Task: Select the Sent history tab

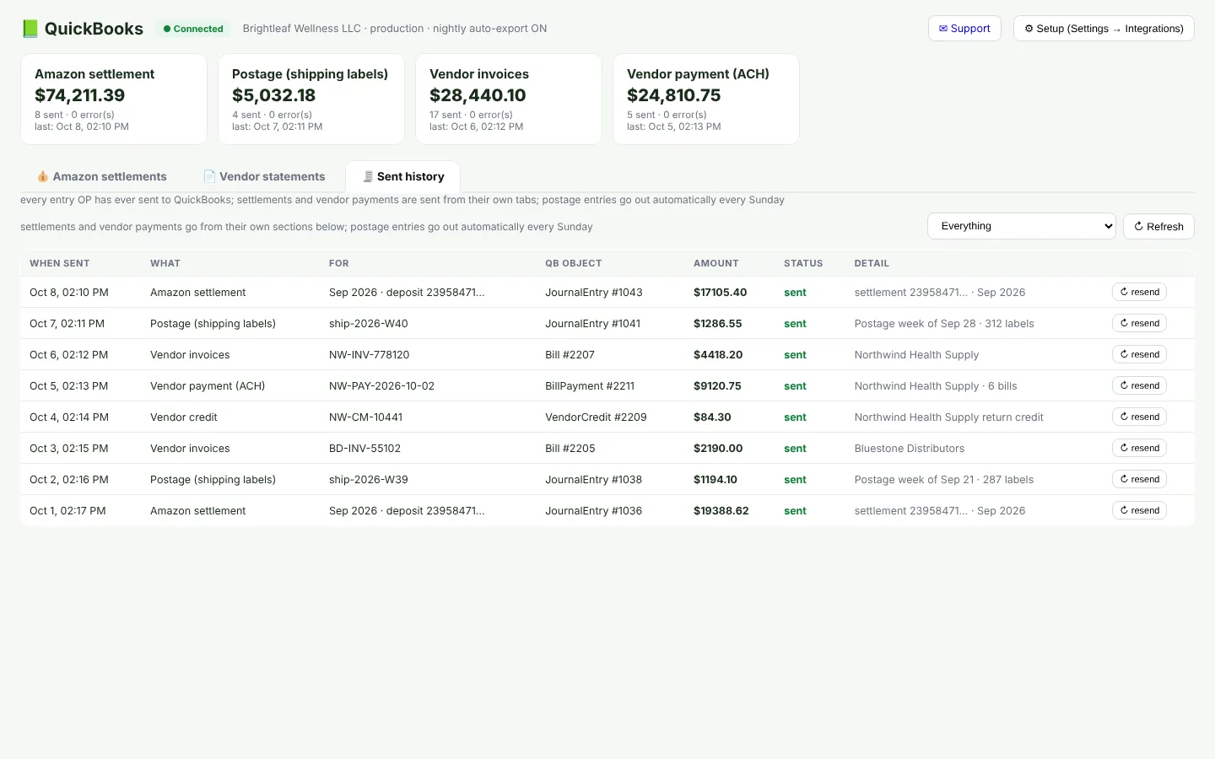Action: click(403, 176)
